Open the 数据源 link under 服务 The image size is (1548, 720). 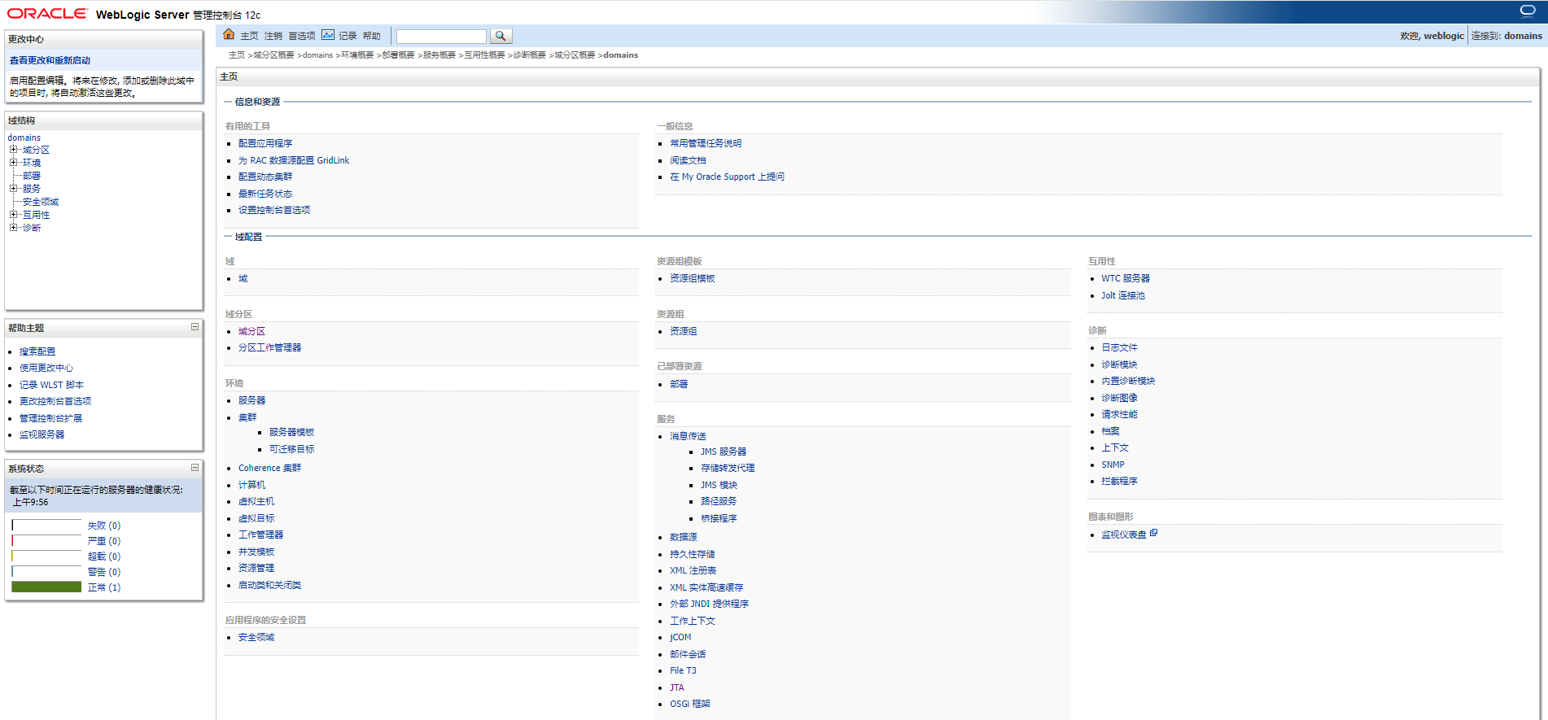point(684,537)
